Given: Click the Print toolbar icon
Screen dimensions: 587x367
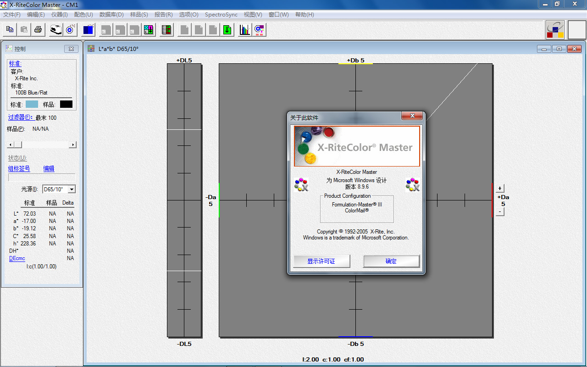Looking at the screenshot, I should (x=38, y=30).
